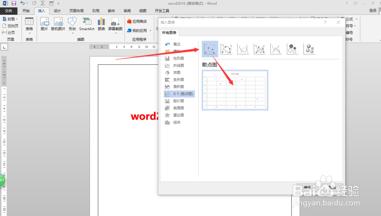Open 应用商店 app store

pos(137,21)
